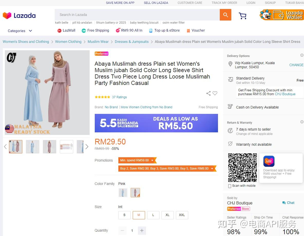Click the Lazada logo
This screenshot has width=304, height=236.
[x=19, y=15]
